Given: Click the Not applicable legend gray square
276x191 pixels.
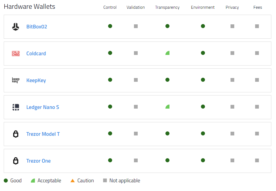Looking at the screenshot, I should click(x=105, y=180).
